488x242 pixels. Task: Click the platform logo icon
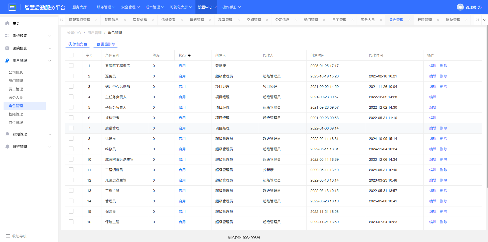click(x=12, y=7)
